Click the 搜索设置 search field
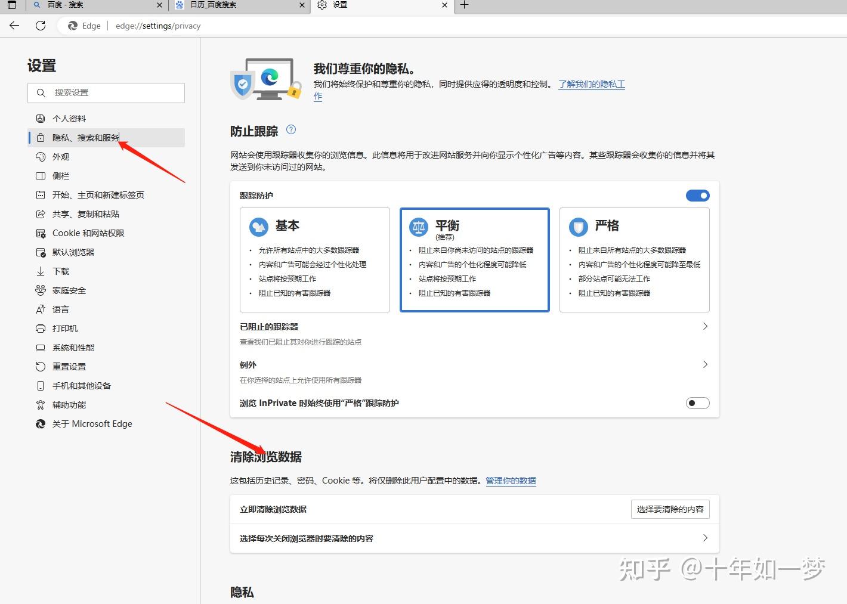 pos(106,92)
